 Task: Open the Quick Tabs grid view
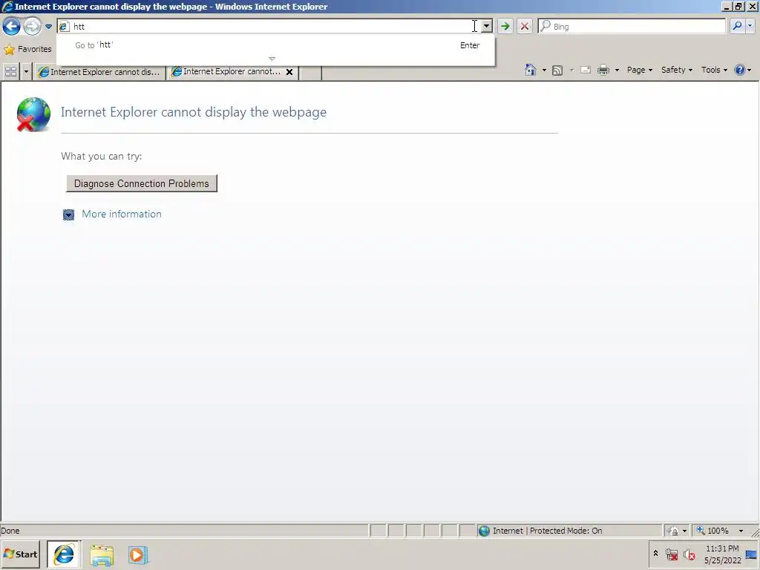10,72
